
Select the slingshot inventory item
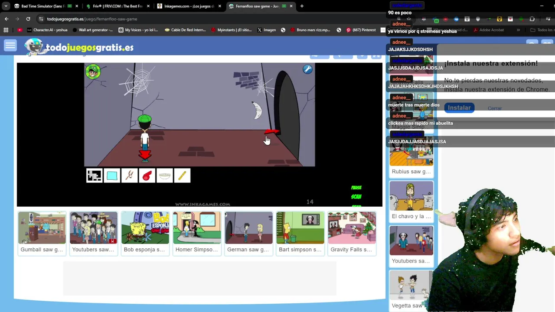click(129, 175)
